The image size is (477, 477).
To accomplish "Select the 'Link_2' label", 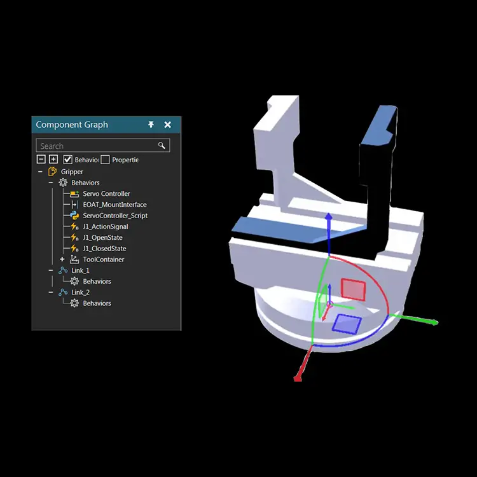I will pyautogui.click(x=80, y=293).
